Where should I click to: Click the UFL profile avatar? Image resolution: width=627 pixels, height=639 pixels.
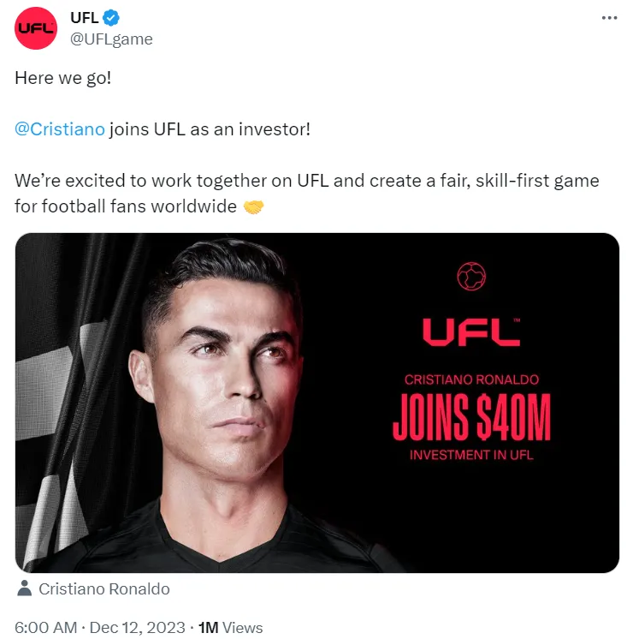(x=35, y=28)
